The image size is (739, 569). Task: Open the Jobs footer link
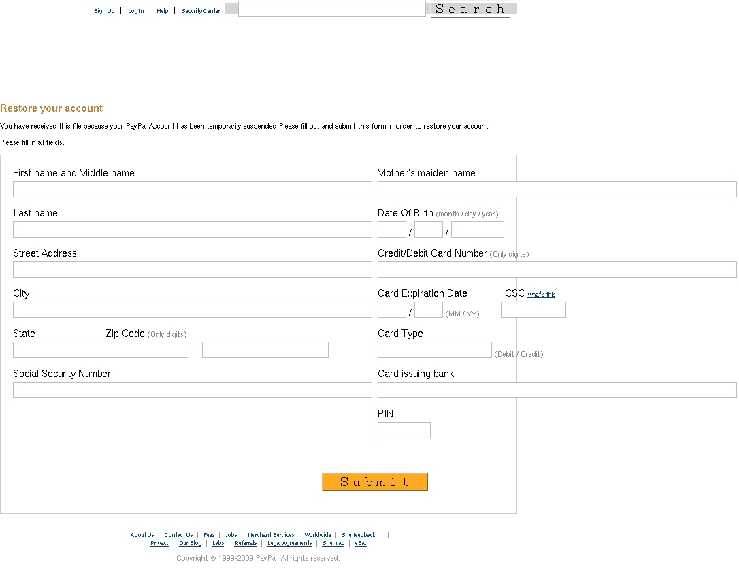pos(231,535)
